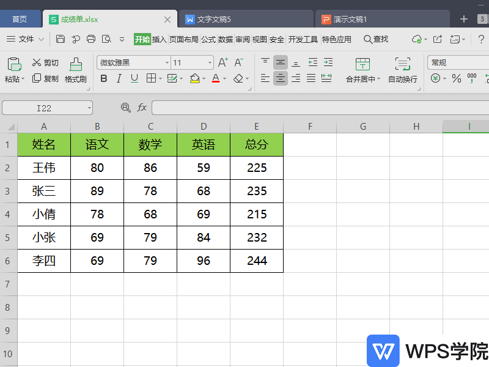Click the help question mark icon

pyautogui.click(x=481, y=39)
